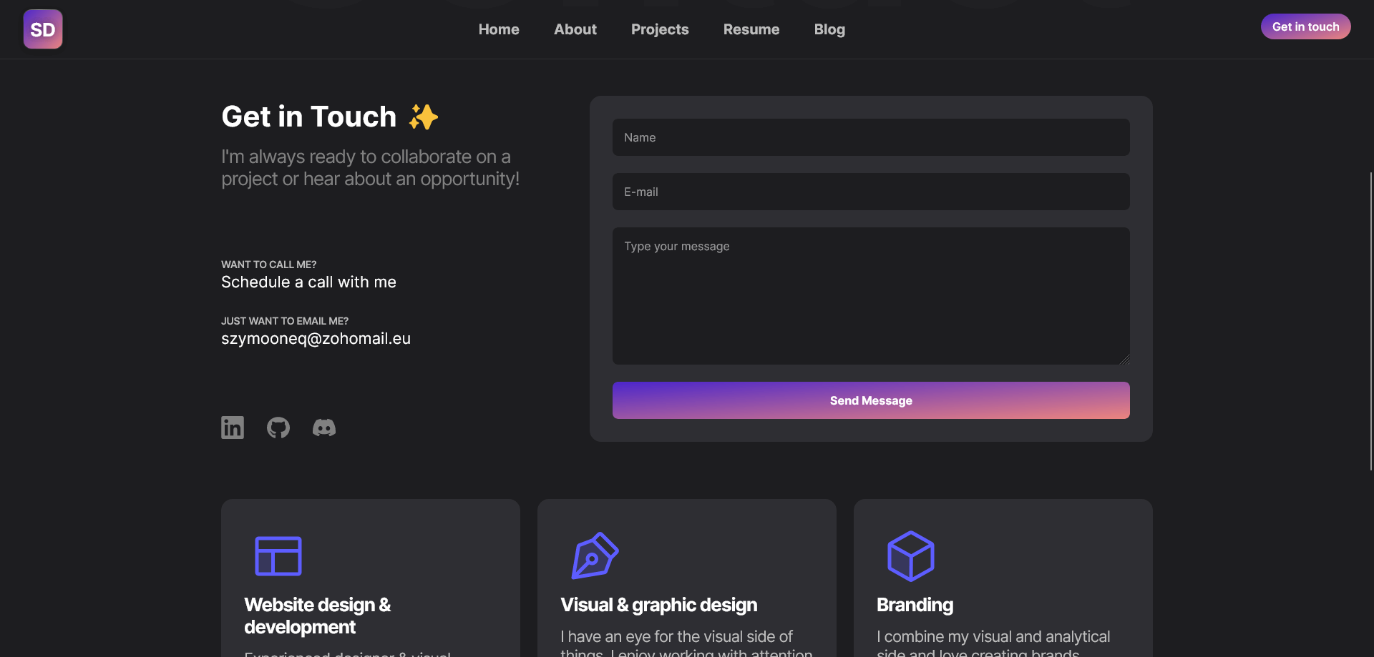Click the Name input field
The height and width of the screenshot is (657, 1374).
870,137
